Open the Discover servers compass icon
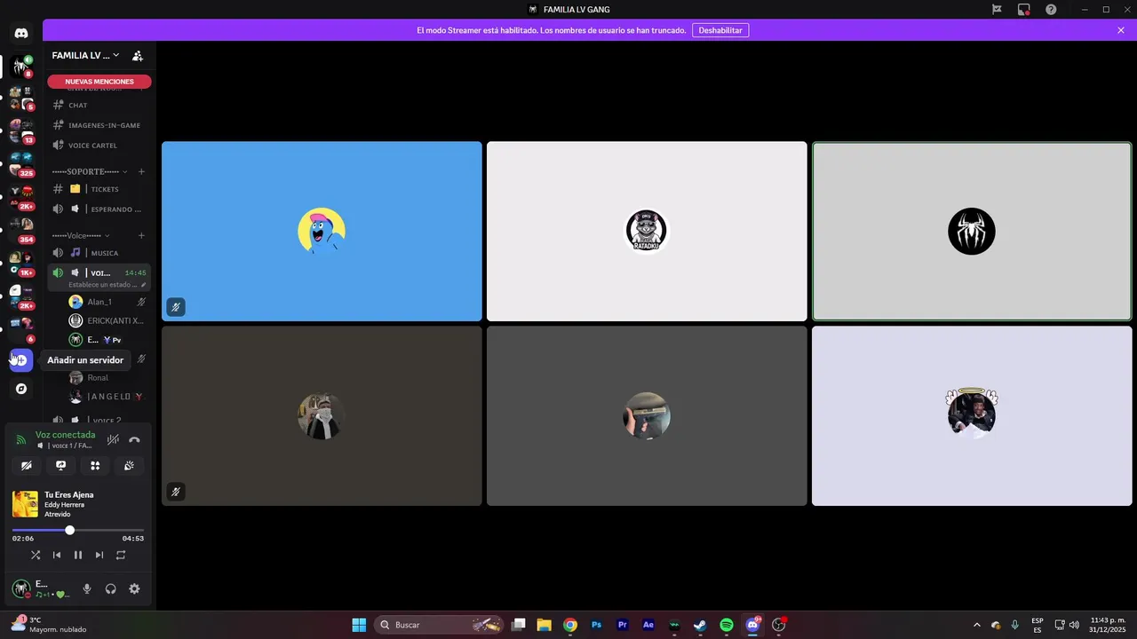The image size is (1137, 639). pyautogui.click(x=21, y=389)
